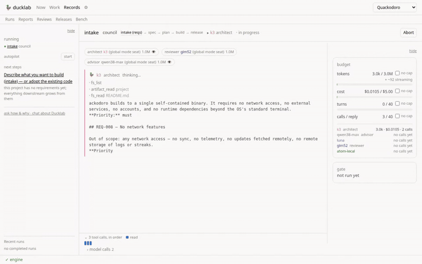The image size is (422, 264).
Task: Enable no cap for cost
Action: [397, 91]
